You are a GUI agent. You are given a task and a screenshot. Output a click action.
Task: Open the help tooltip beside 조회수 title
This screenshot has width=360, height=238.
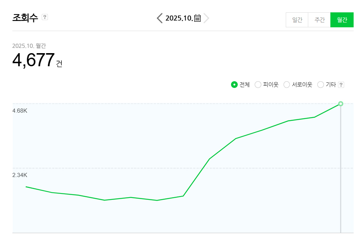pyautogui.click(x=45, y=17)
